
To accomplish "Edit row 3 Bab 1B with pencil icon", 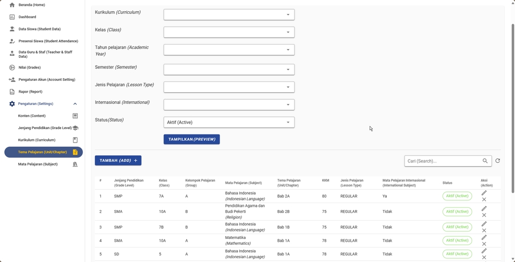I will click(x=484, y=223).
